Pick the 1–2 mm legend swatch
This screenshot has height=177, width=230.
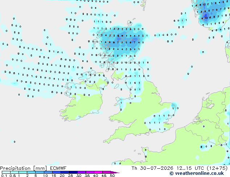click(23, 172)
